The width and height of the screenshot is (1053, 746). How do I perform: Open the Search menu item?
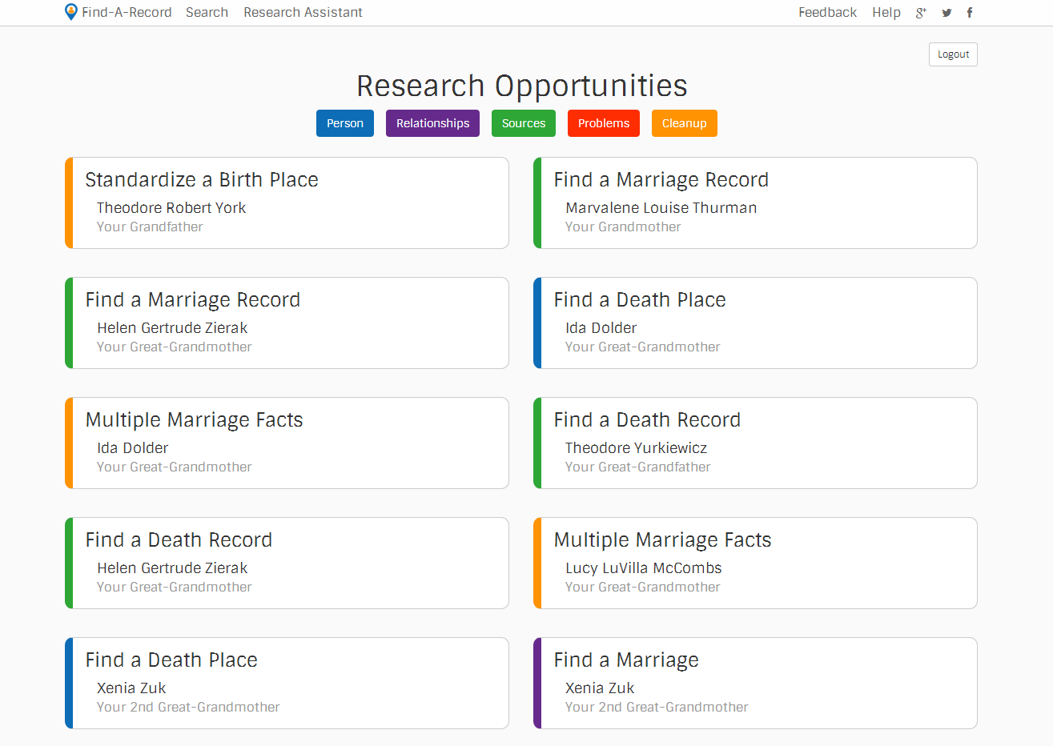pos(207,12)
